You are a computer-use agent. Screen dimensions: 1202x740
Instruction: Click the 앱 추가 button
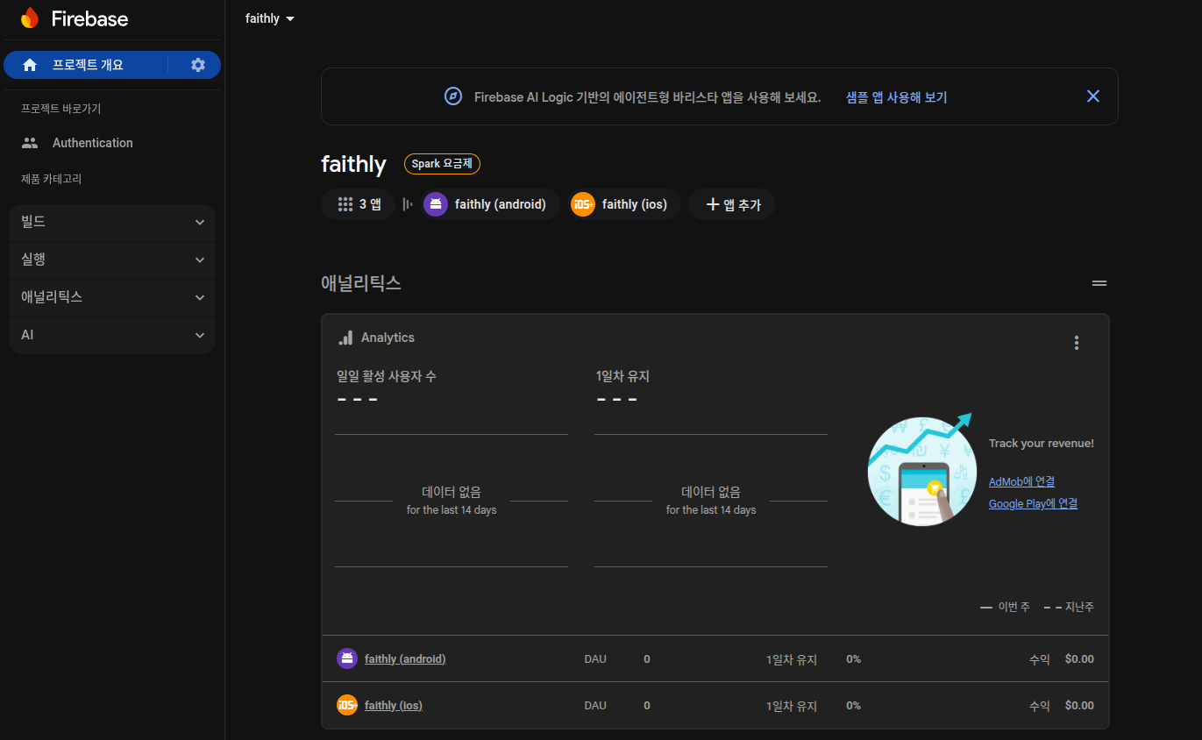(732, 204)
